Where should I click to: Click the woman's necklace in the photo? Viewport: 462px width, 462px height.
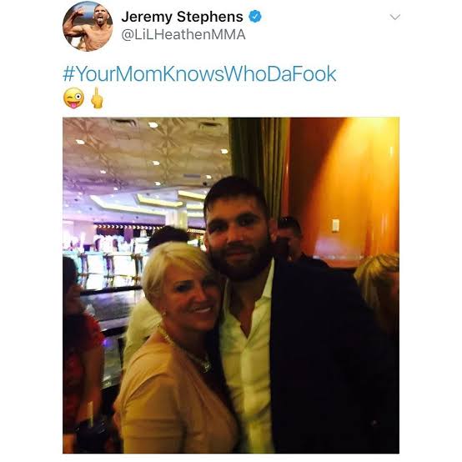(187, 350)
